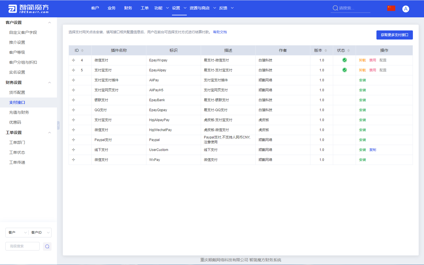424x265 pixels.
Task: Click the 高级搜索 input field
Action: pos(22,246)
